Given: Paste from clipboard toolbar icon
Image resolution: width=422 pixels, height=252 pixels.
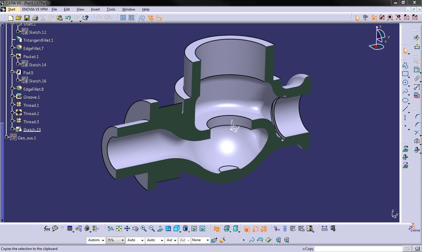Looking at the screenshot, I should [x=60, y=18].
